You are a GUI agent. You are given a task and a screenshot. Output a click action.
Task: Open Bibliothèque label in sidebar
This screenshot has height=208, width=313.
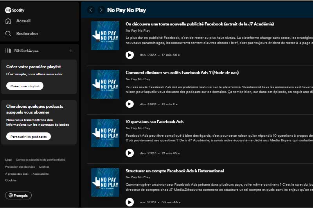pos(26,51)
